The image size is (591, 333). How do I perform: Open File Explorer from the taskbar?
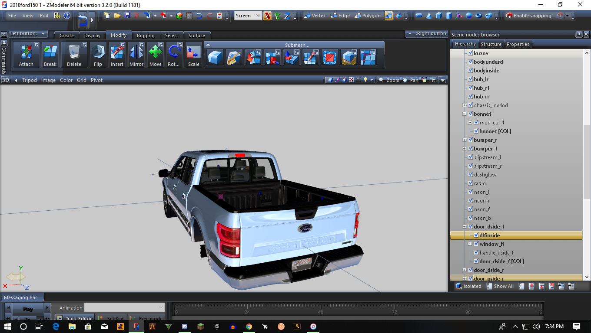coord(72,326)
